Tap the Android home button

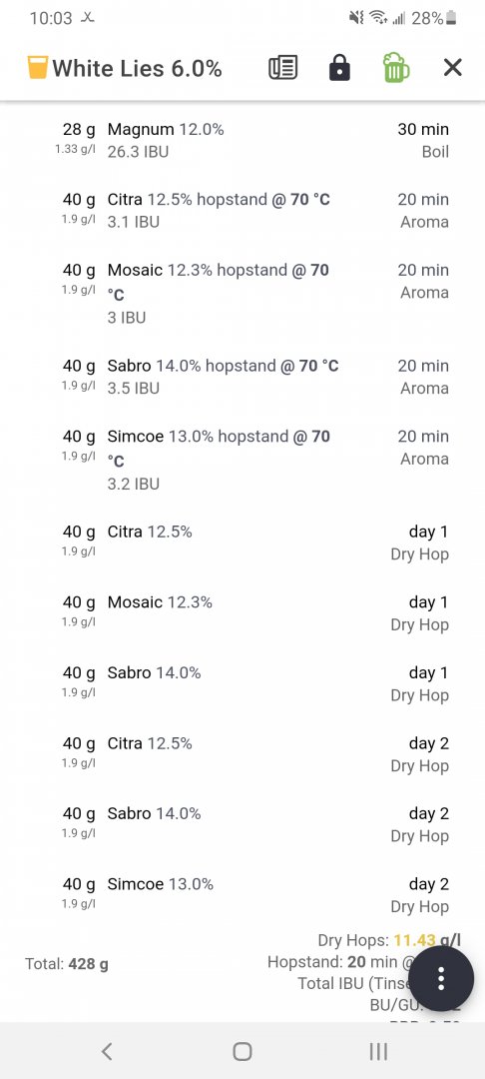coord(242,1051)
